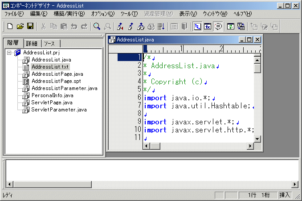Image resolution: width=302 pixels, height=201 pixels.
Task: Toggle the fx function window icon
Action: (208, 26)
